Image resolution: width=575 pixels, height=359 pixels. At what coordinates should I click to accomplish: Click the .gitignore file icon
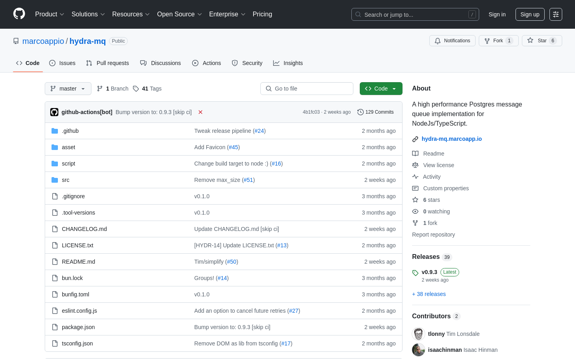tap(55, 196)
